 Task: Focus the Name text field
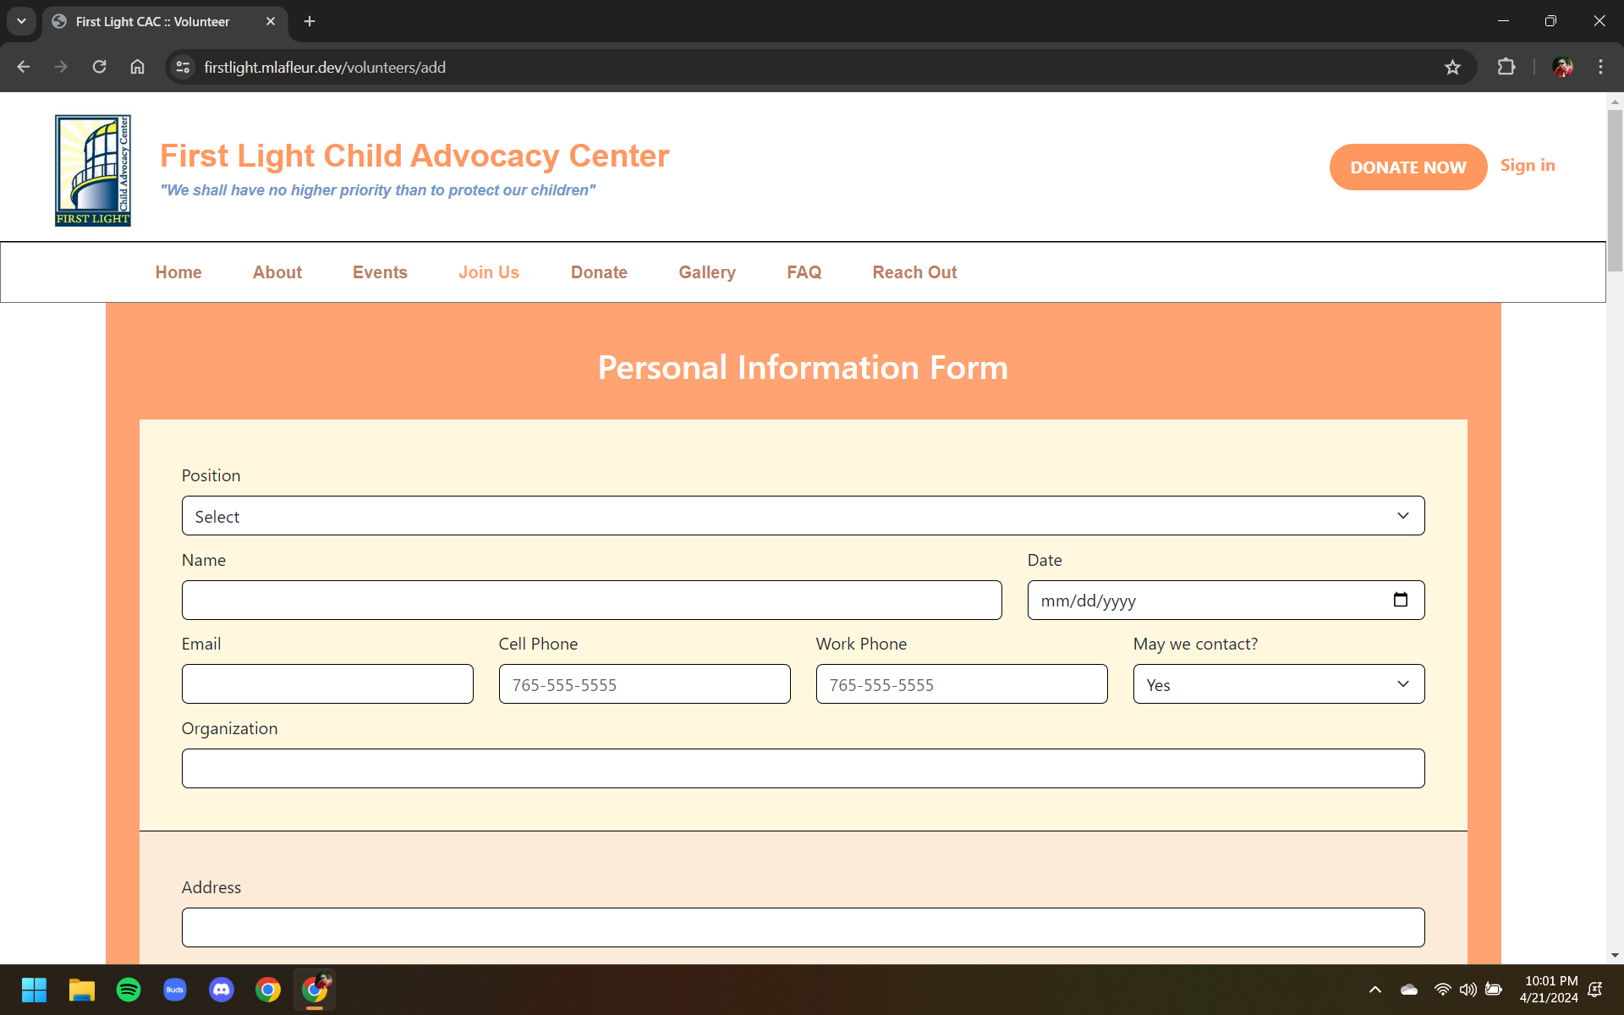coord(591,601)
